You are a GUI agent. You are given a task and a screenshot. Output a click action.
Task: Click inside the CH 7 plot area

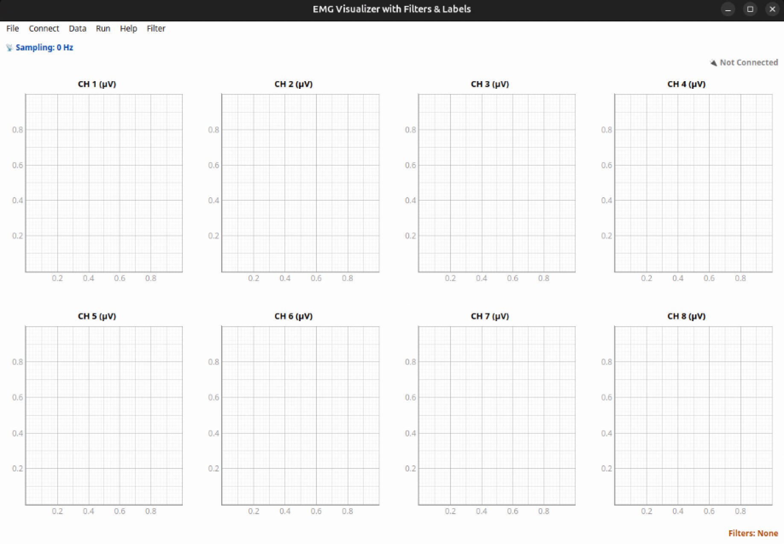[x=497, y=415]
